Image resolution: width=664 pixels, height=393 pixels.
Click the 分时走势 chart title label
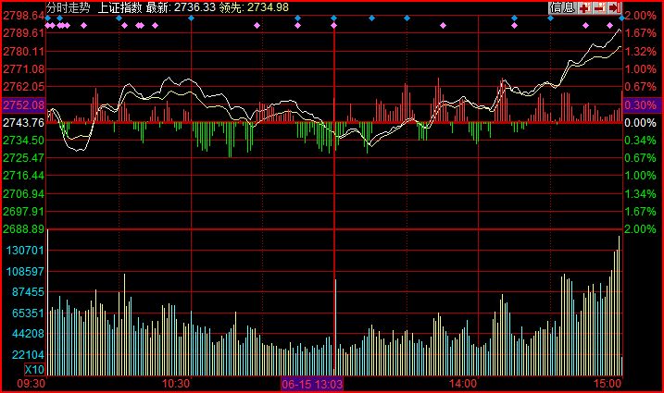click(x=69, y=6)
